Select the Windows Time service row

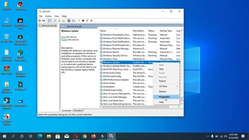pyautogui.click(x=140, y=59)
